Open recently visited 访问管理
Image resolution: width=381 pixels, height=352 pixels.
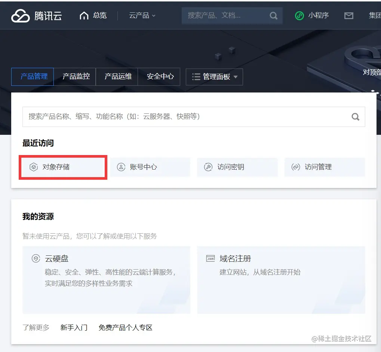point(325,167)
